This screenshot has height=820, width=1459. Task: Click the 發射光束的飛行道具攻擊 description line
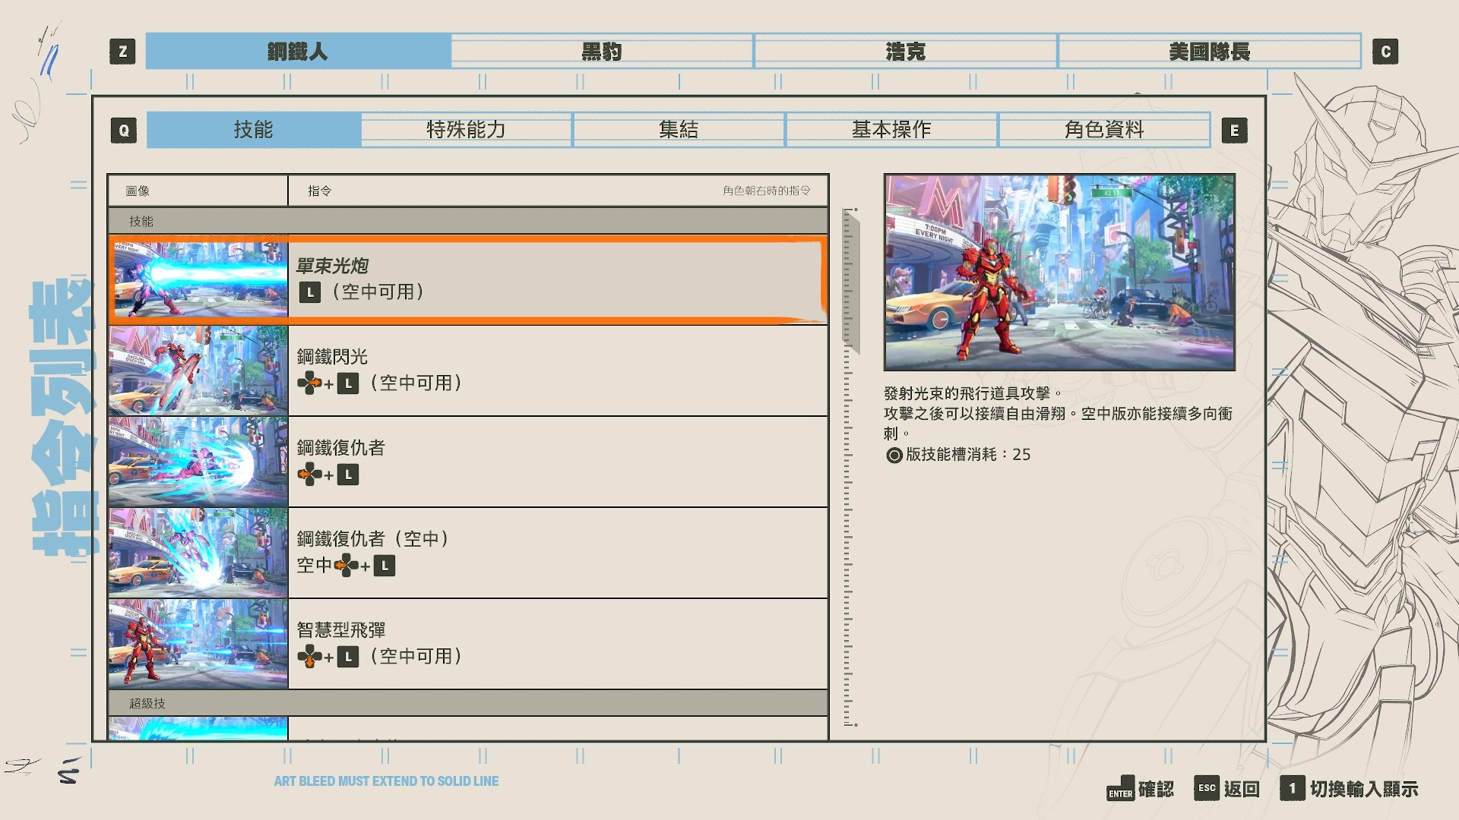coord(973,393)
